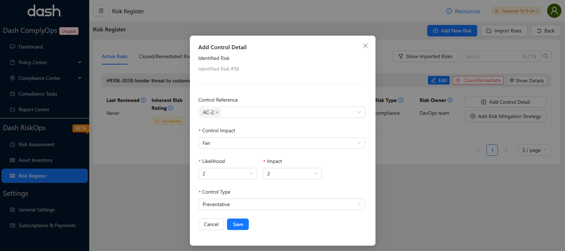The height and width of the screenshot is (251, 565).
Task: Click the Cancel button
Action: [211, 224]
